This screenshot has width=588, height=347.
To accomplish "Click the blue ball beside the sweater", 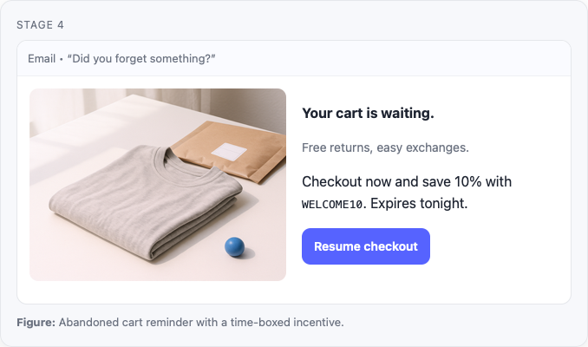I will pyautogui.click(x=234, y=247).
